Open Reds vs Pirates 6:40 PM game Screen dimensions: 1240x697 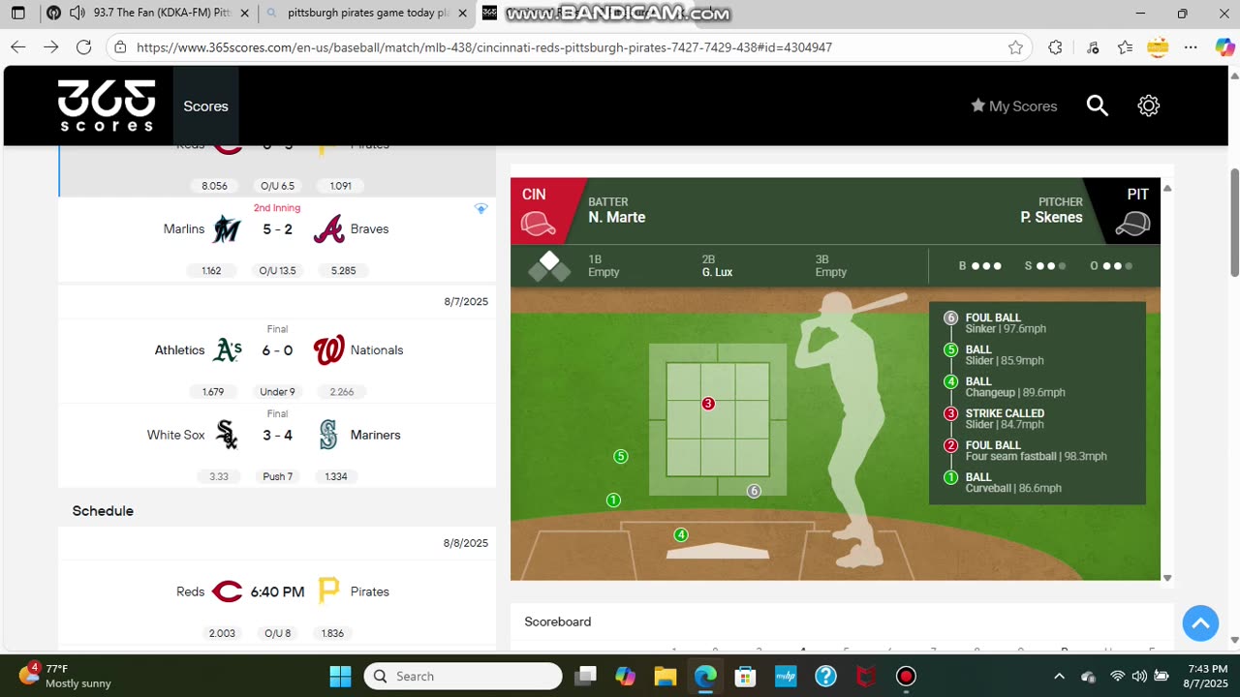(x=277, y=591)
